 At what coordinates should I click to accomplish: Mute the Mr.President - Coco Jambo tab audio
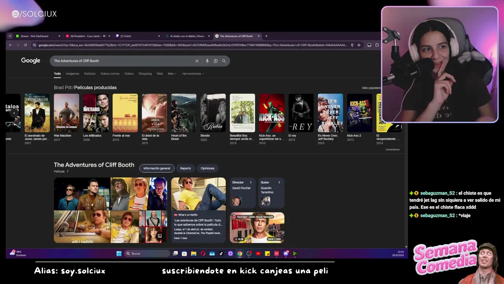pos(104,36)
